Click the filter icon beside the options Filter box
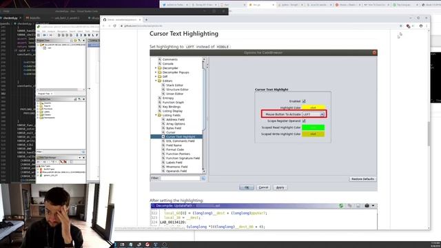The height and width of the screenshot is (248, 441). pyautogui.click(x=203, y=178)
